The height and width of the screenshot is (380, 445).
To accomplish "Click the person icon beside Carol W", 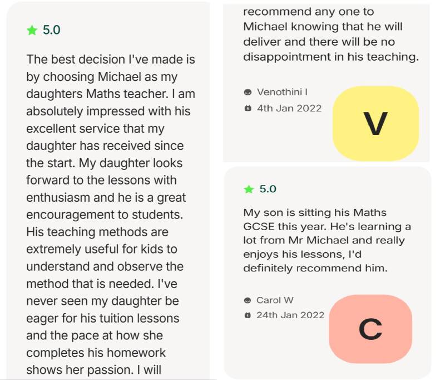I will click(248, 300).
